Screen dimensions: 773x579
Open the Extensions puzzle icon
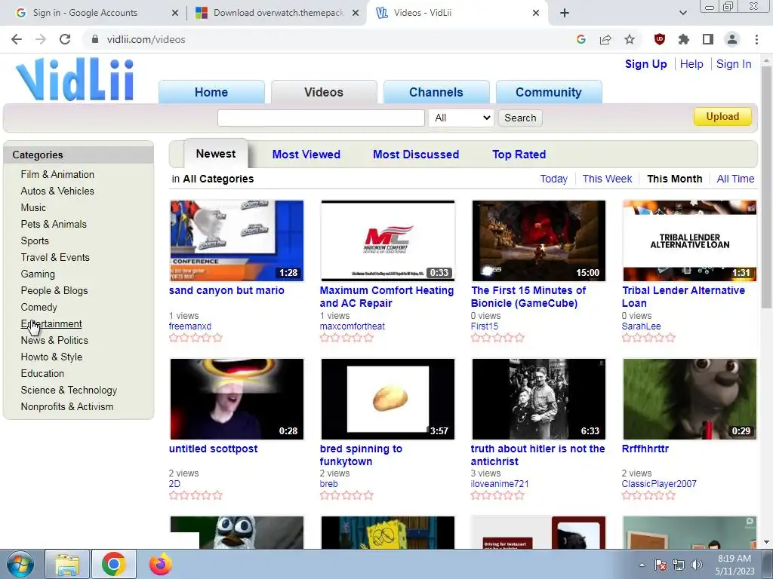click(x=684, y=39)
